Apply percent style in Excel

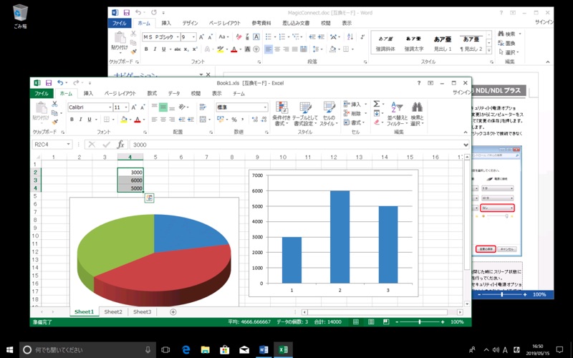[x=234, y=120]
